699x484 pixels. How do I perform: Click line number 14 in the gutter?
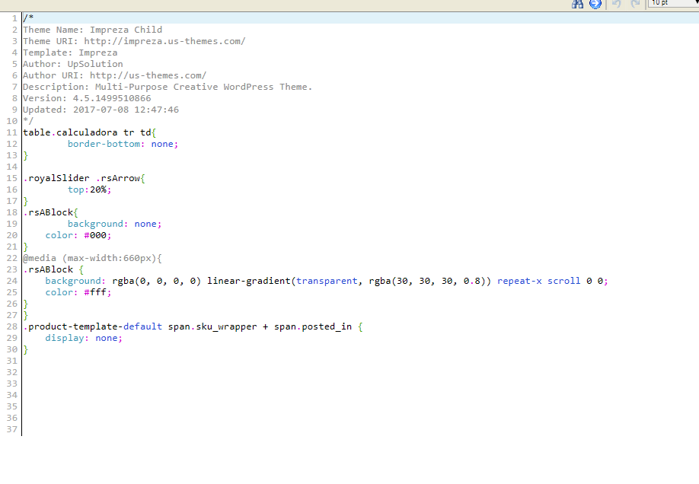[x=11, y=167]
